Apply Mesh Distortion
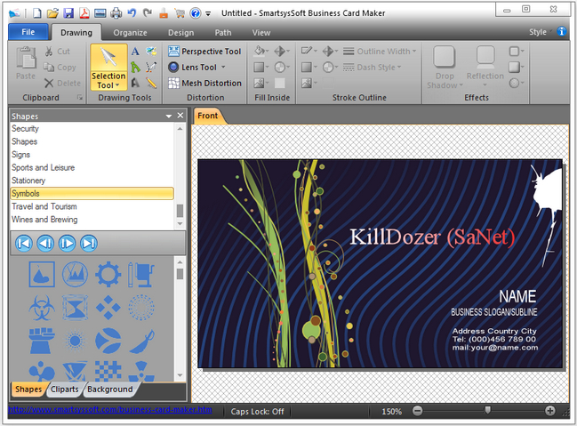The width and height of the screenshot is (577, 426). click(204, 84)
